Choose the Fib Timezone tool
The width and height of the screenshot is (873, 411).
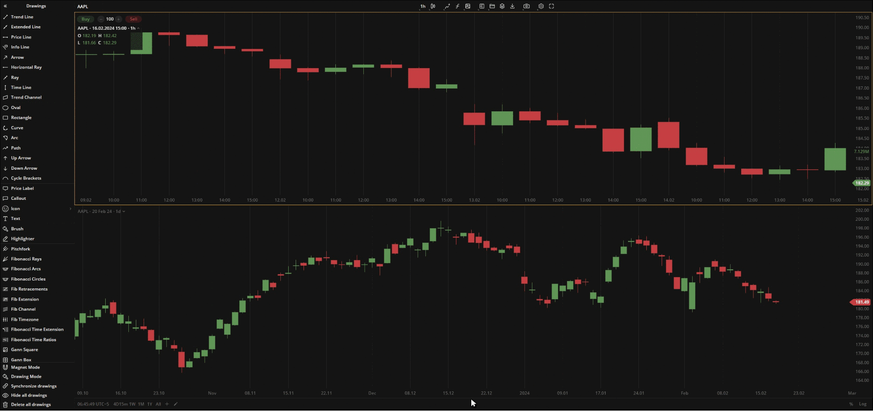click(x=24, y=320)
